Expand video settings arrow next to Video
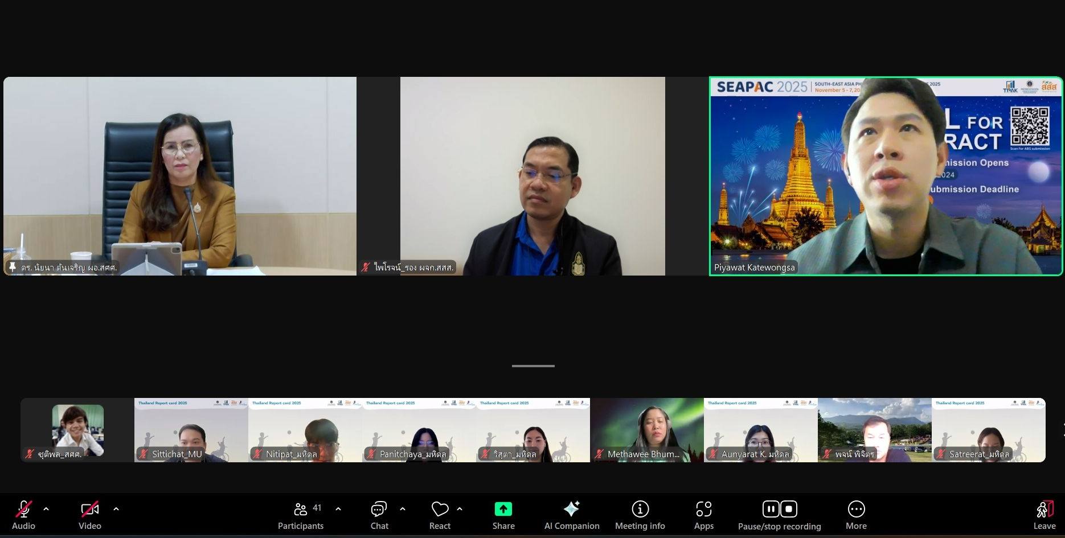The width and height of the screenshot is (1065, 538). pos(116,509)
